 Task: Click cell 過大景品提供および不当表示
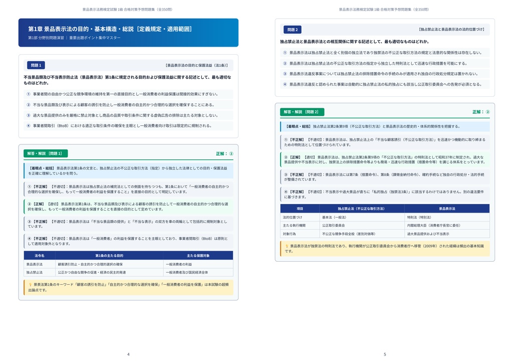[x=447, y=234]
